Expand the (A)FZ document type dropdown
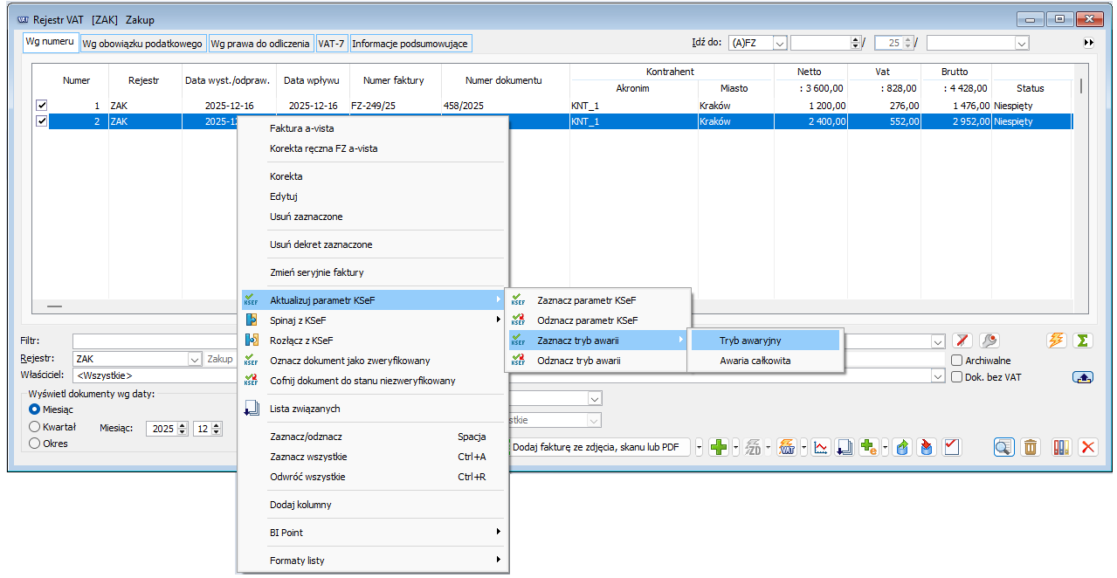Screen dimensions: 1117x578 780,43
